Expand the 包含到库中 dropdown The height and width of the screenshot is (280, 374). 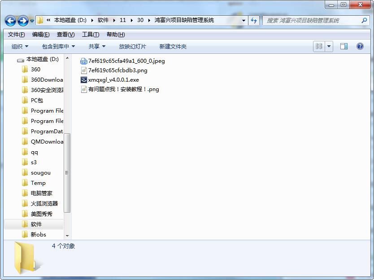click(58, 47)
